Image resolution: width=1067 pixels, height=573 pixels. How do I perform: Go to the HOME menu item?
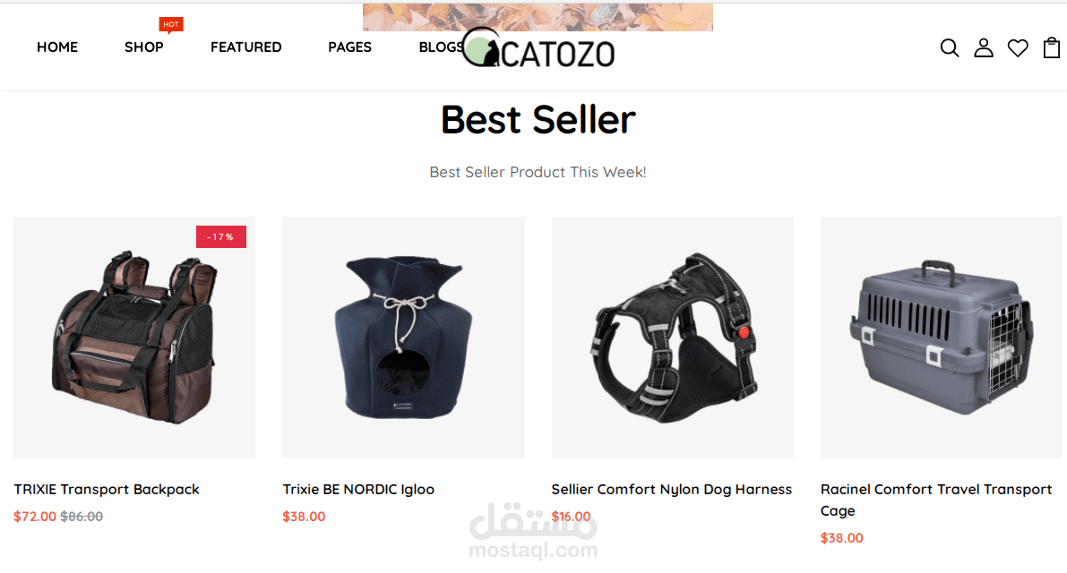tap(57, 47)
